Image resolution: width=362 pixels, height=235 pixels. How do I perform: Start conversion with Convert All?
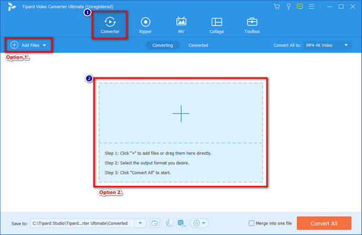(x=324, y=223)
